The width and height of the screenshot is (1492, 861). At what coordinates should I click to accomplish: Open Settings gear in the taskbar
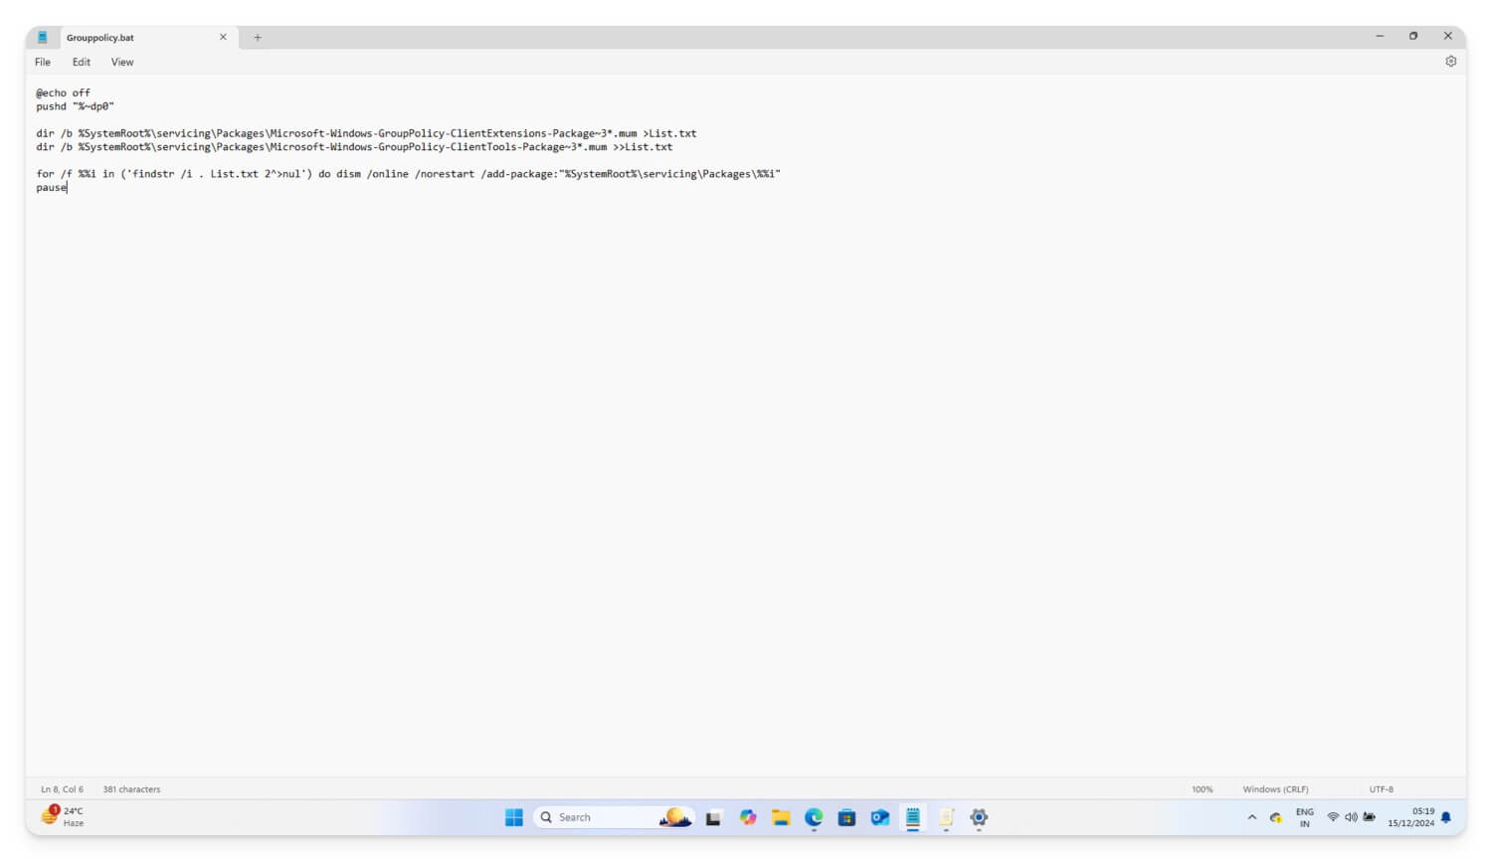pos(979,817)
